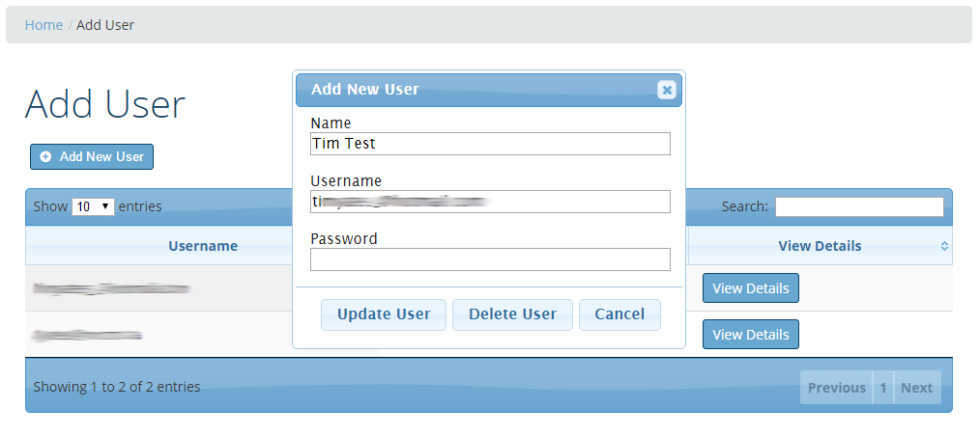Cancel the Add New User dialog
Screen dimensions: 979x436
point(619,314)
